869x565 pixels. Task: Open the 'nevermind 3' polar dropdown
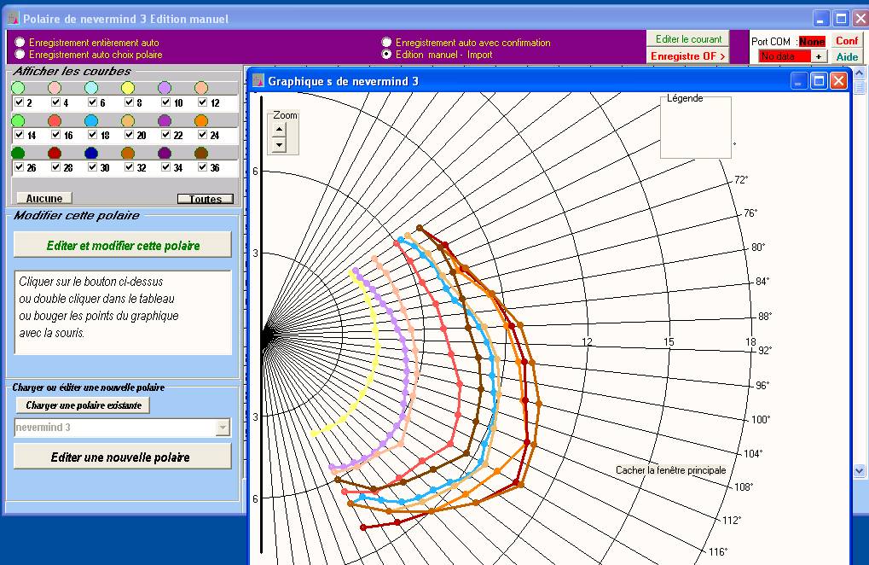click(x=223, y=428)
